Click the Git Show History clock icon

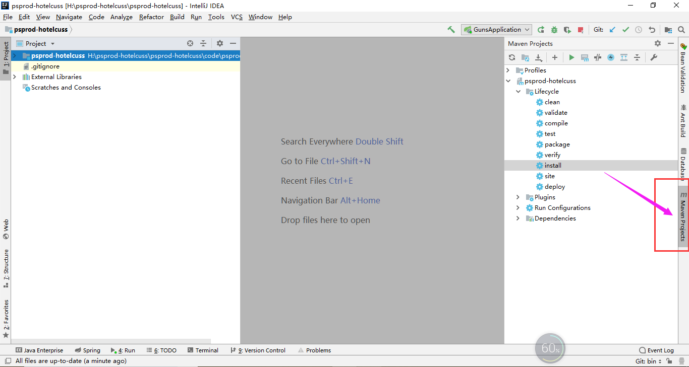[639, 30]
